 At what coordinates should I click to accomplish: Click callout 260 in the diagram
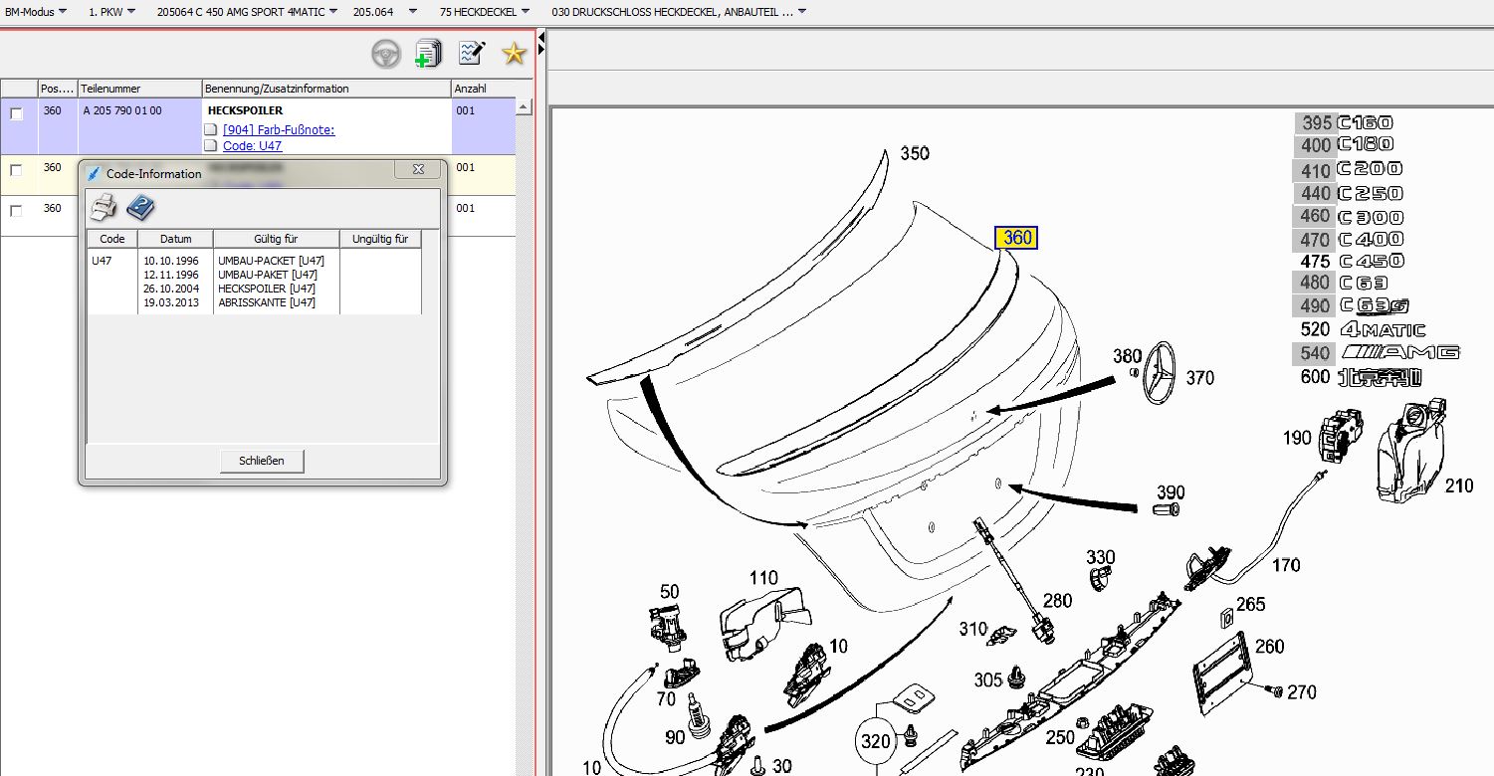[1269, 647]
